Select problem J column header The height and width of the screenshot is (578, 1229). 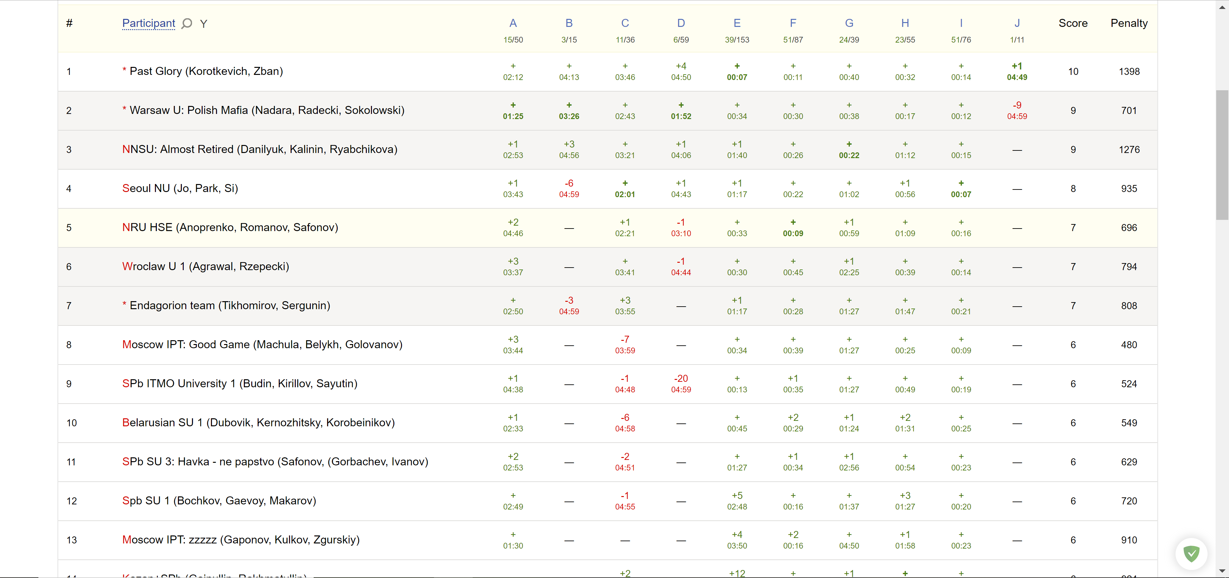[1017, 23]
